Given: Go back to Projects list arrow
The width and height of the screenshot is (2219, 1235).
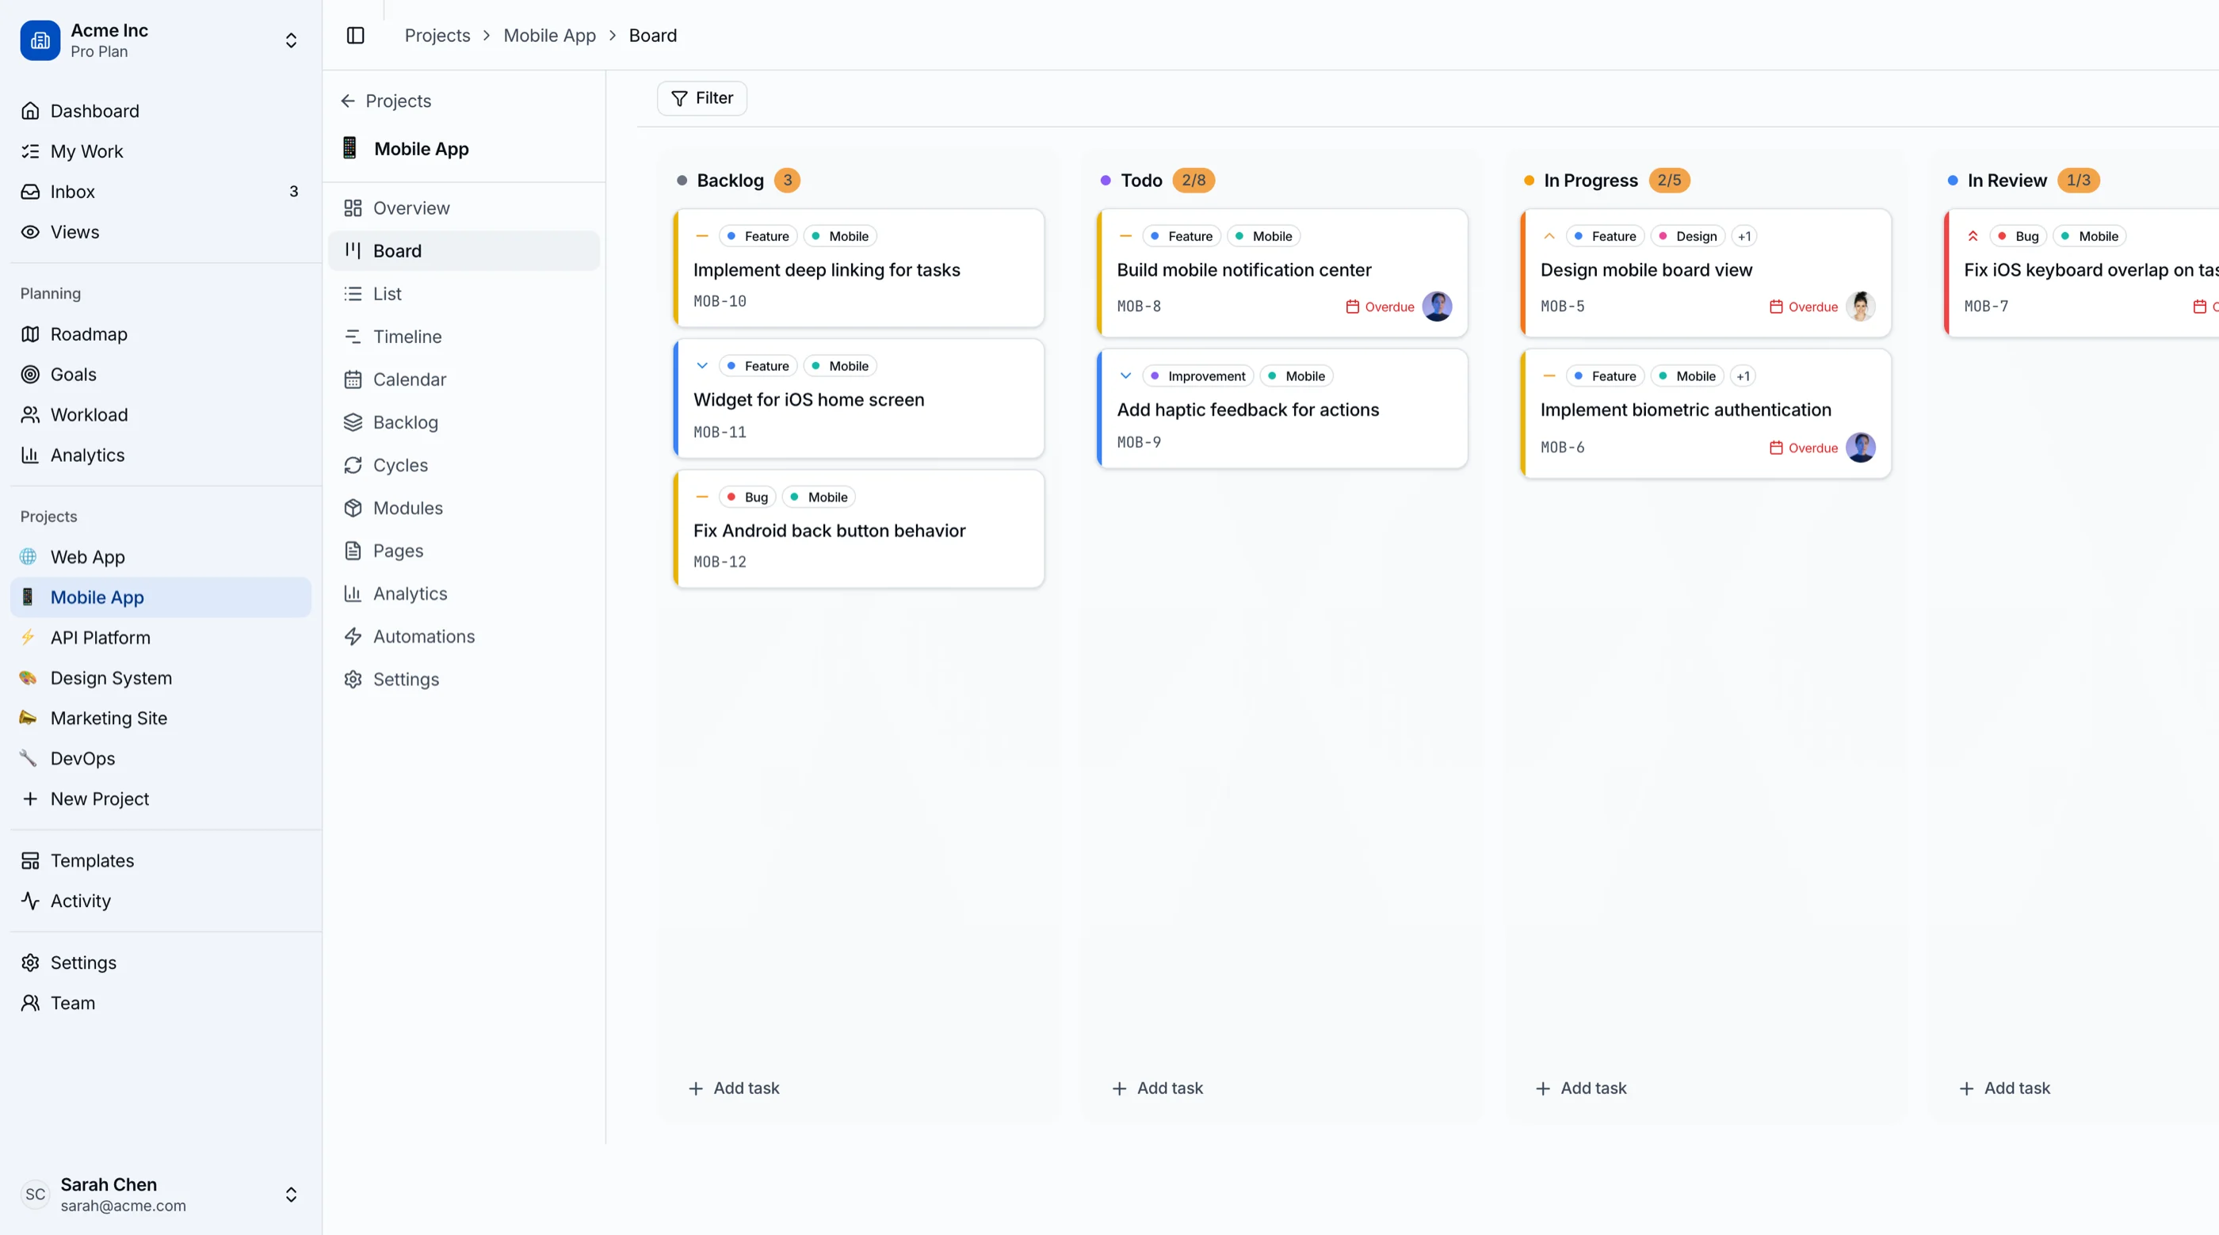Looking at the screenshot, I should (x=348, y=101).
